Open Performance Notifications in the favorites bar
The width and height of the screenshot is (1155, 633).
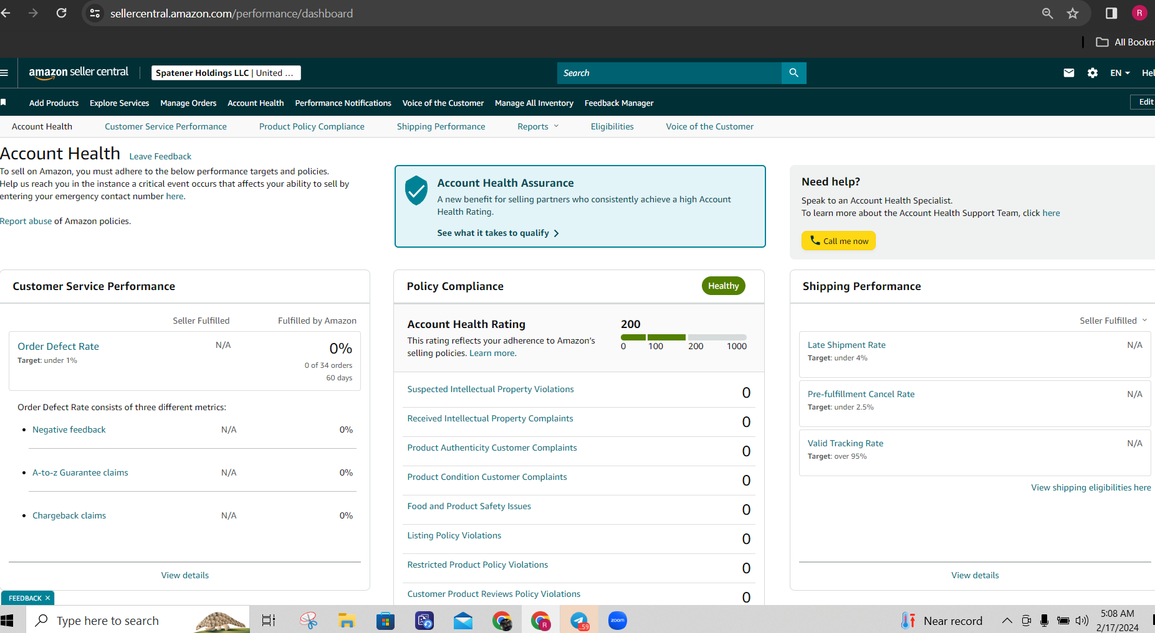click(343, 103)
